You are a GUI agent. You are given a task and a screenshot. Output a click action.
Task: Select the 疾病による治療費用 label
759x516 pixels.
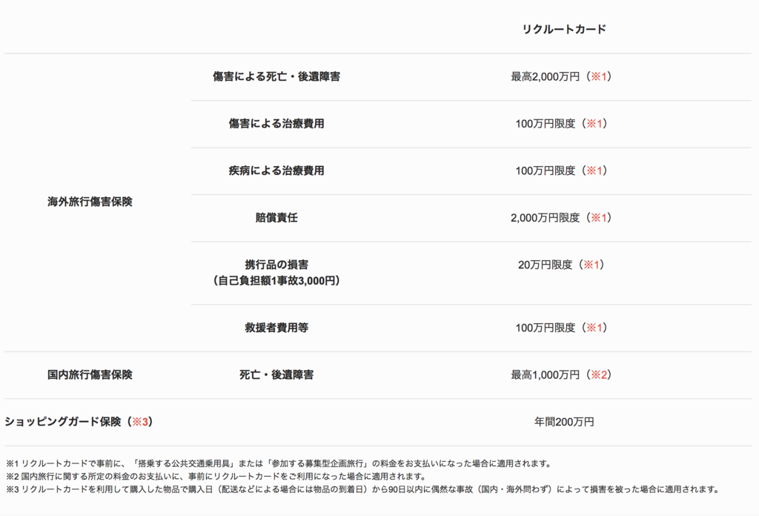[276, 171]
